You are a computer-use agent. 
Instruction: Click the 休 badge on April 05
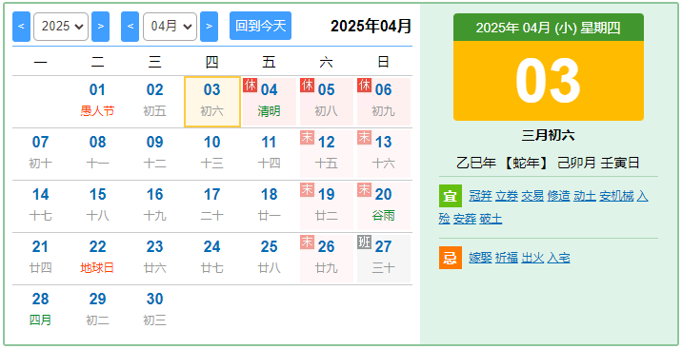307,85
